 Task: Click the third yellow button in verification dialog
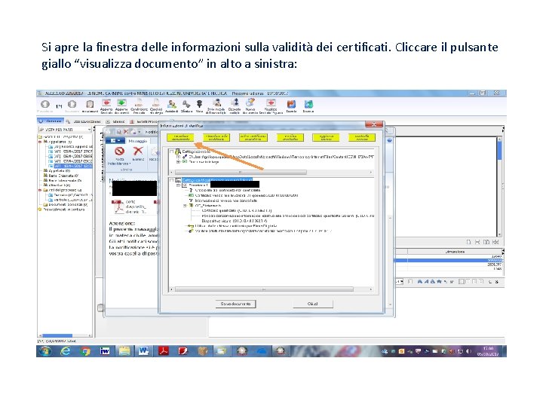(253, 137)
